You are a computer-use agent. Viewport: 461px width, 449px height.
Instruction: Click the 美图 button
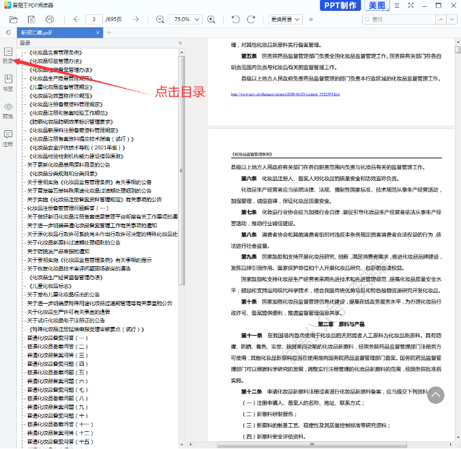(x=377, y=6)
